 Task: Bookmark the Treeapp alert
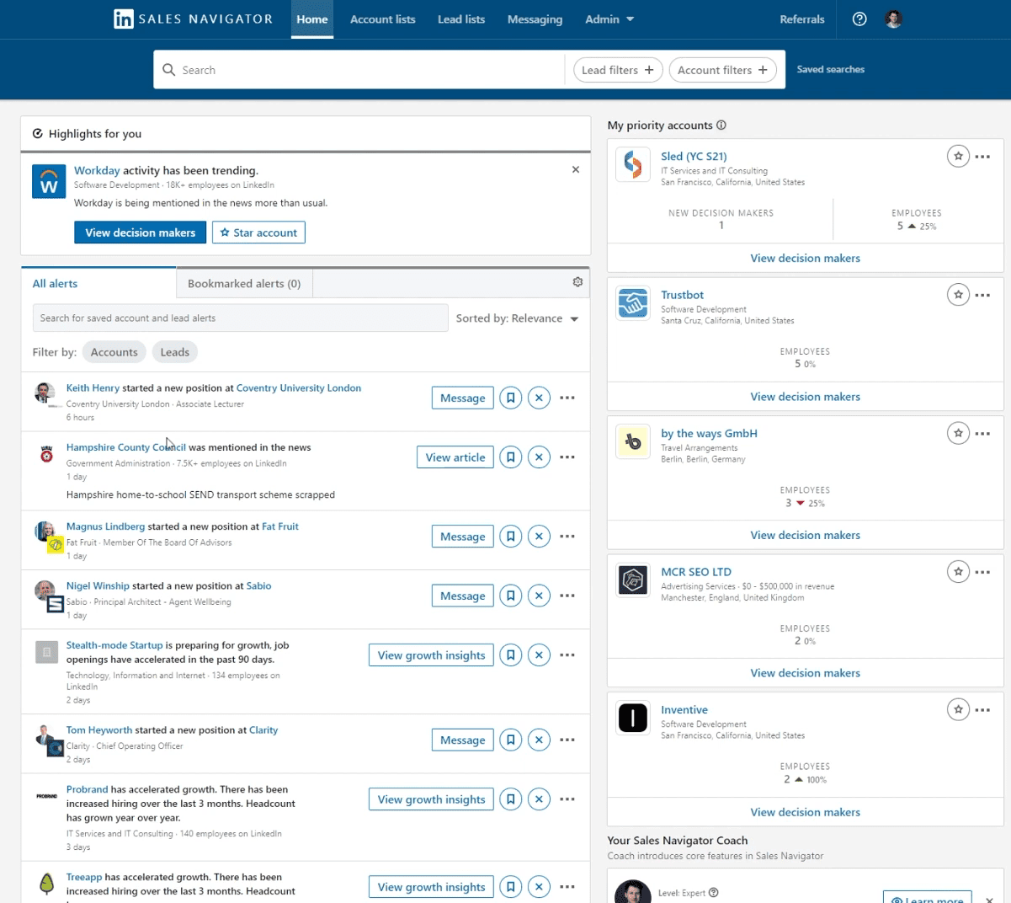click(511, 887)
